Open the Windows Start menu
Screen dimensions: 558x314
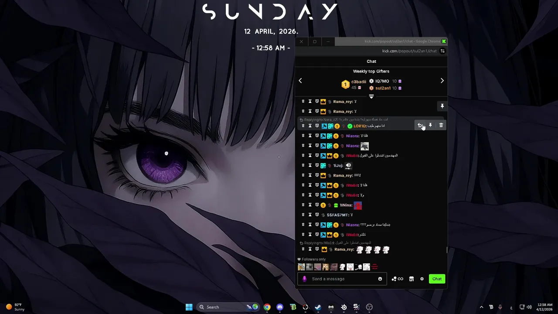pos(189,307)
